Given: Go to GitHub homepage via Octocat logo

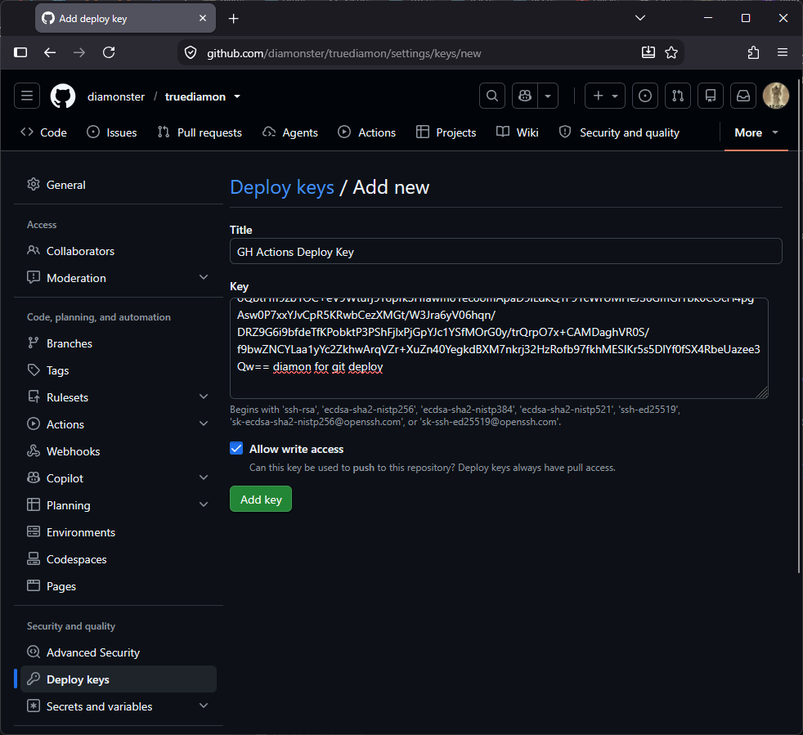Looking at the screenshot, I should pyautogui.click(x=63, y=96).
